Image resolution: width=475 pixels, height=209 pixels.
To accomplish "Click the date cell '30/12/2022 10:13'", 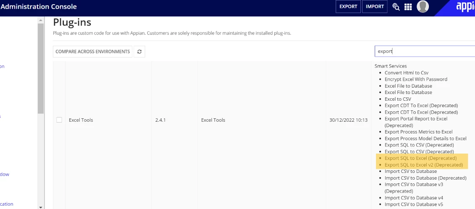I will pos(348,120).
